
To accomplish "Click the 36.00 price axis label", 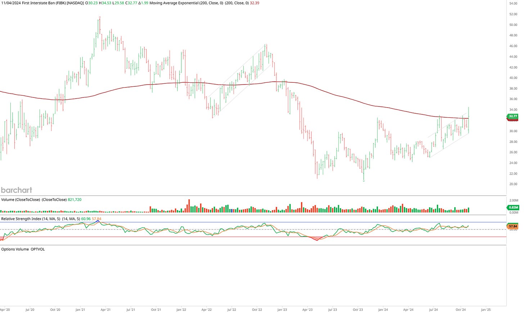I will (513, 99).
